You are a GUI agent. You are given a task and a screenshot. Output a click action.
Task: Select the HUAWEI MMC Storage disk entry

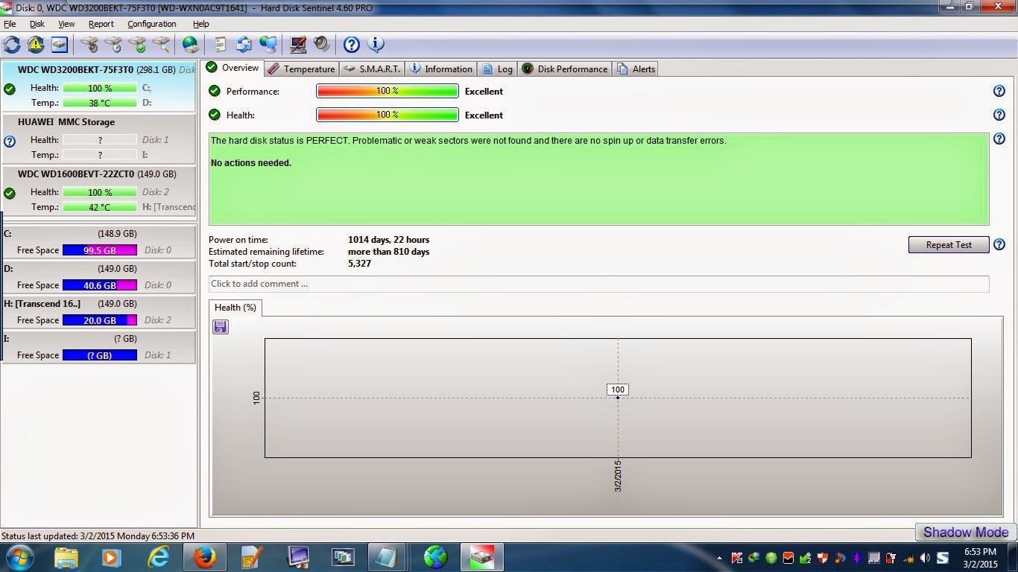tap(97, 138)
